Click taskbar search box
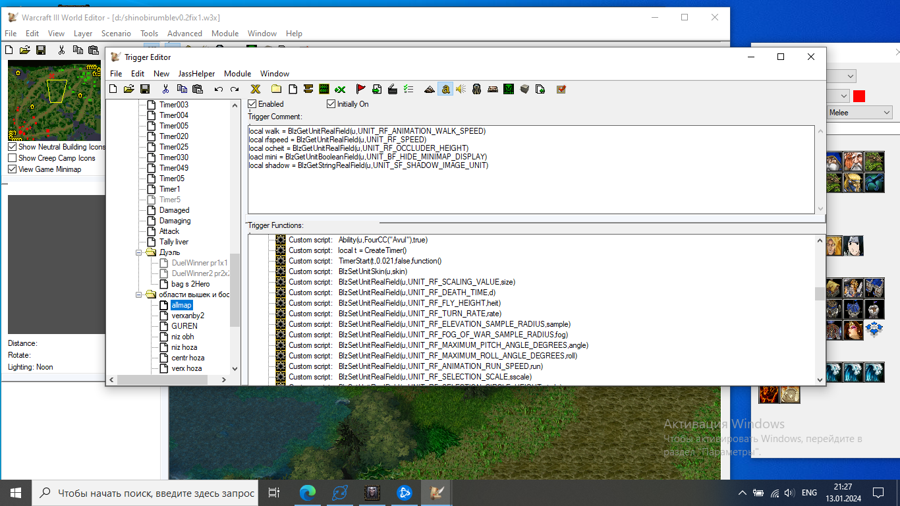 coord(145,493)
